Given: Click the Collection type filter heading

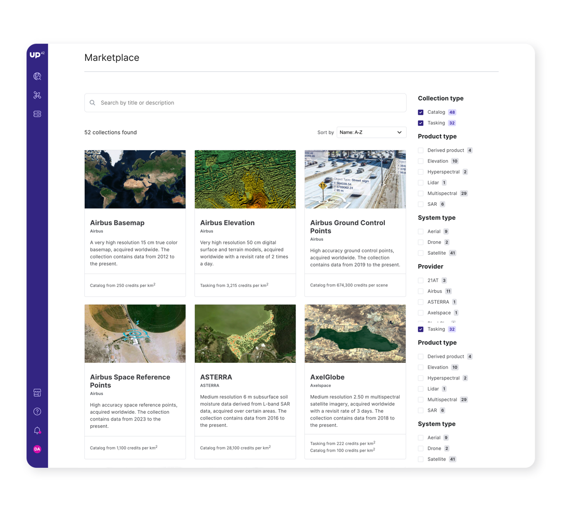Looking at the screenshot, I should (x=441, y=98).
